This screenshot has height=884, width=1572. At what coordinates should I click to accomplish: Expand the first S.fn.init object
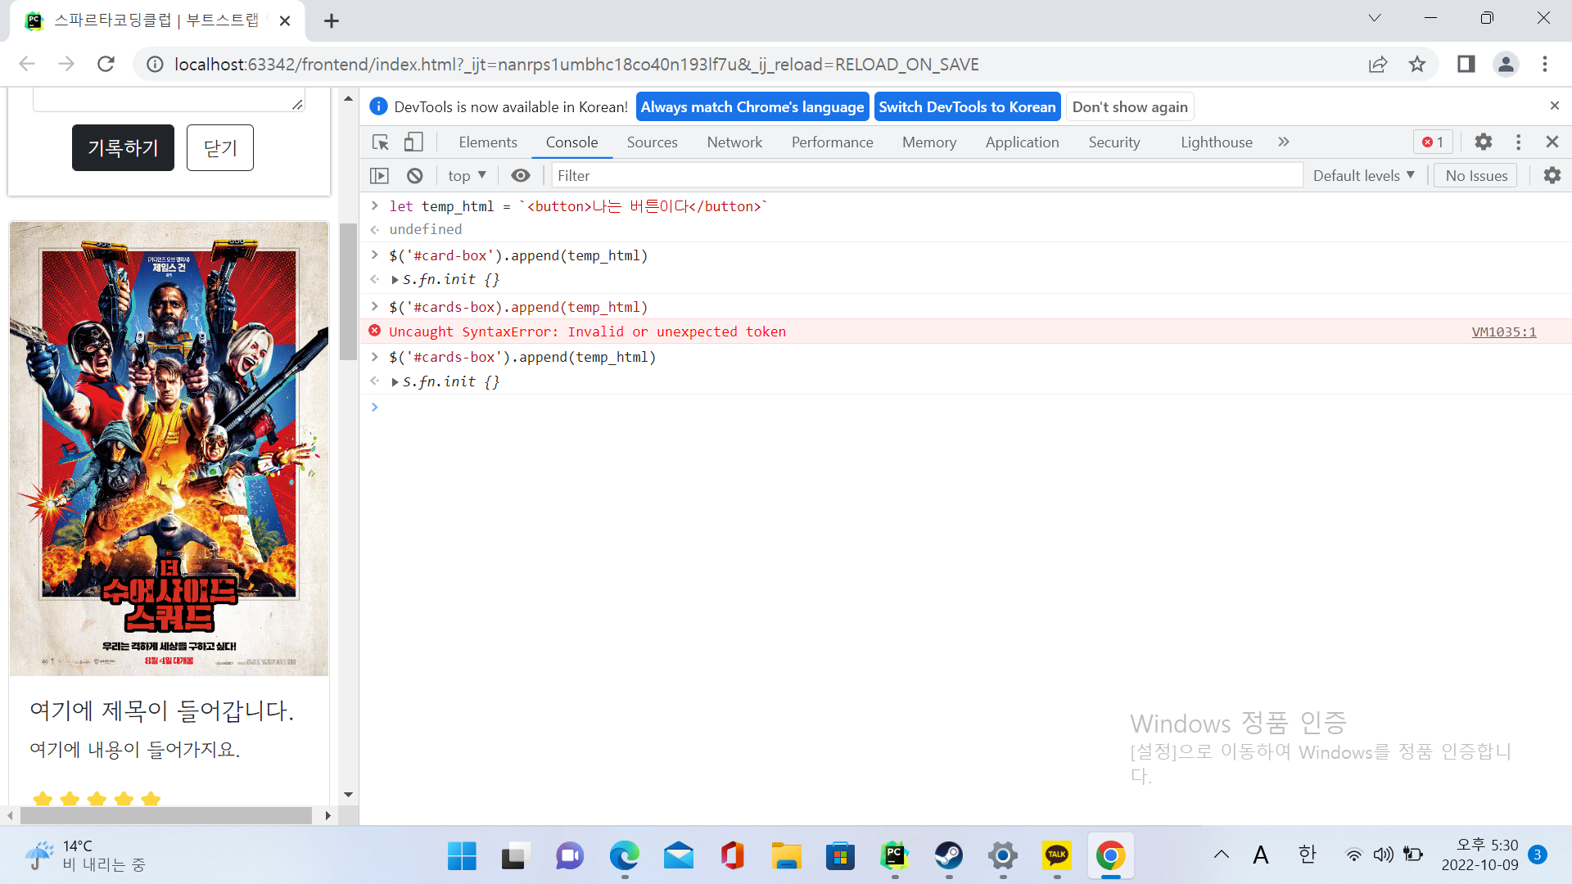[395, 280]
